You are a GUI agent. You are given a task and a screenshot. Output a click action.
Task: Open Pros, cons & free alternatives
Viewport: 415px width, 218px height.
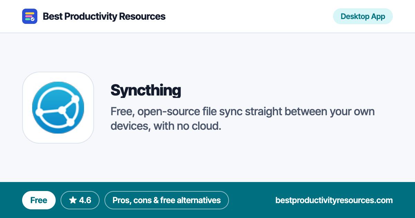pos(167,200)
